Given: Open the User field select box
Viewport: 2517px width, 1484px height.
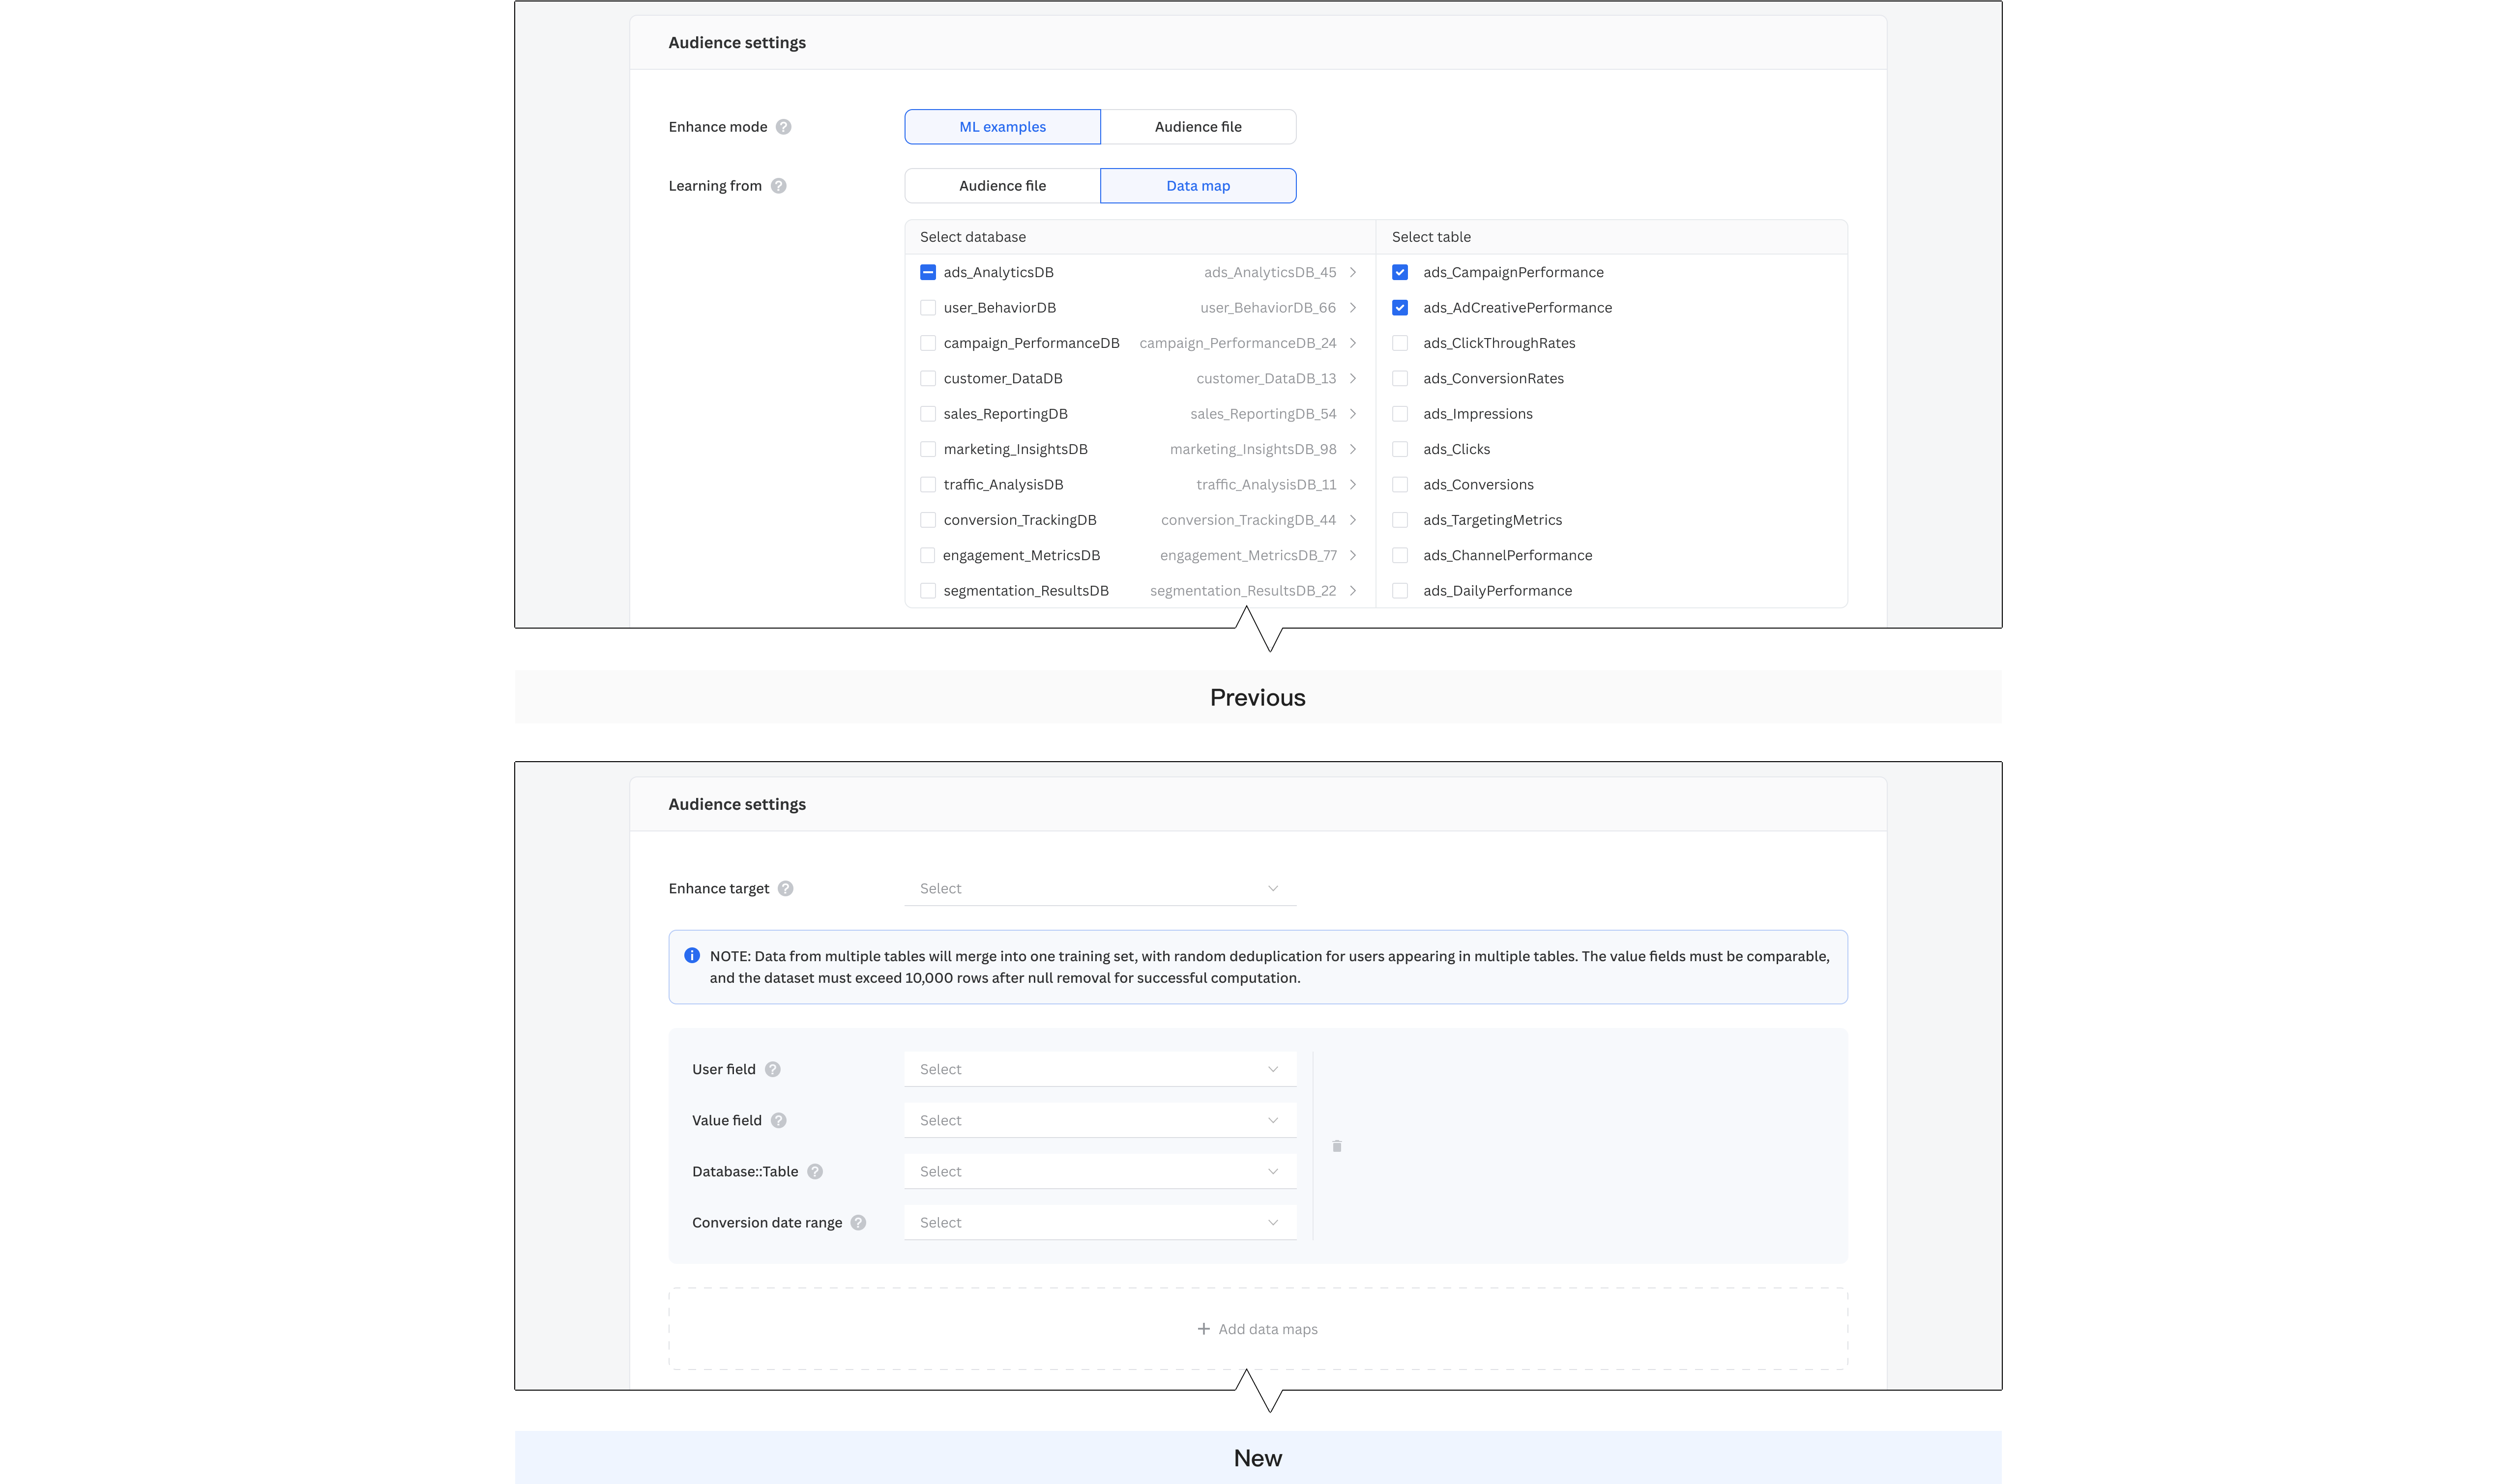Looking at the screenshot, I should point(1099,1070).
